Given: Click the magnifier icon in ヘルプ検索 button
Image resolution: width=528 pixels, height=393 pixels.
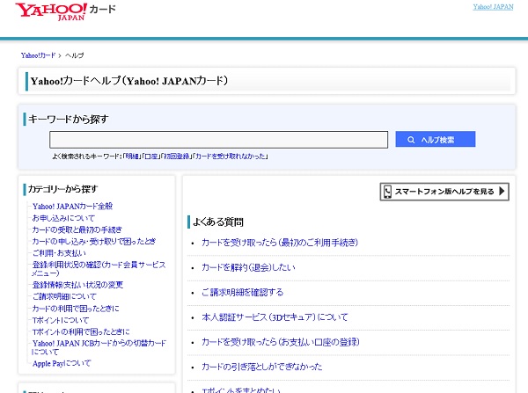Looking at the screenshot, I should click(411, 140).
